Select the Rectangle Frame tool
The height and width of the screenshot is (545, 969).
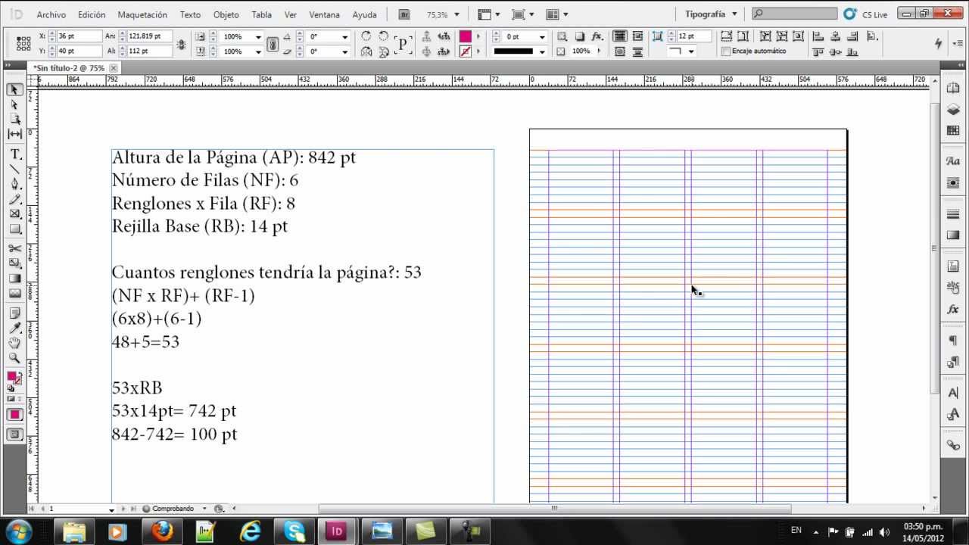[14, 214]
